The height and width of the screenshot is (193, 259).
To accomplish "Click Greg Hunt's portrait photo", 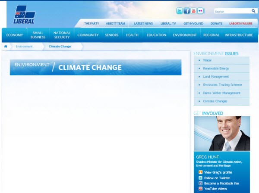I will pos(222,133).
